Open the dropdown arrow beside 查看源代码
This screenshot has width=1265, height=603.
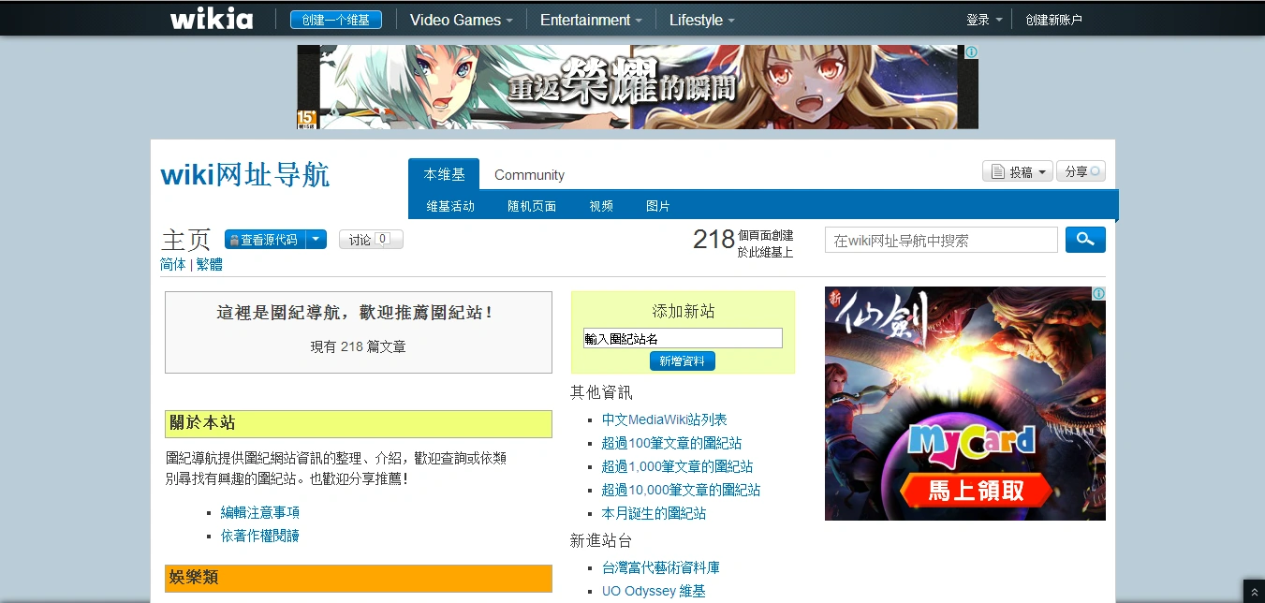click(316, 240)
